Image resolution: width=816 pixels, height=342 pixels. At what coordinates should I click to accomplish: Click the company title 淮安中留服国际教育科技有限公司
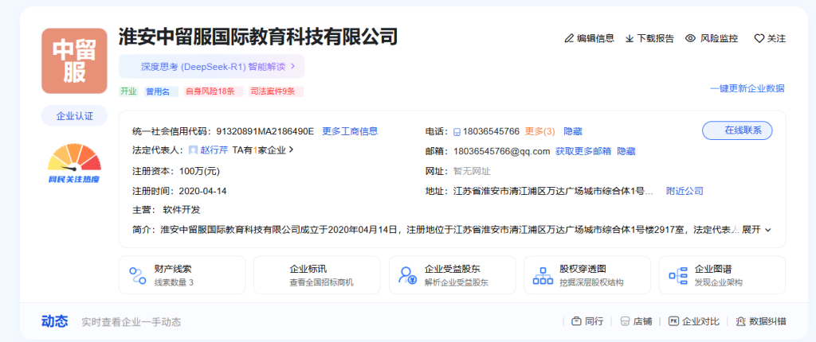click(259, 37)
